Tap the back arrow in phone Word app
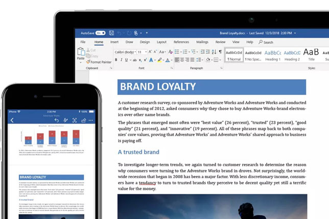 (x=12, y=120)
